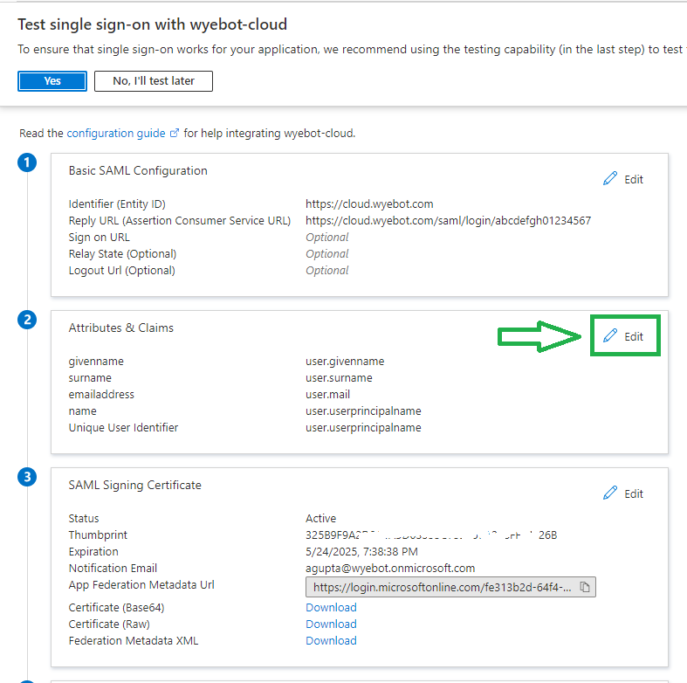Click the user.mail claim value
Viewport: 687px width, 683px height.
coord(327,395)
